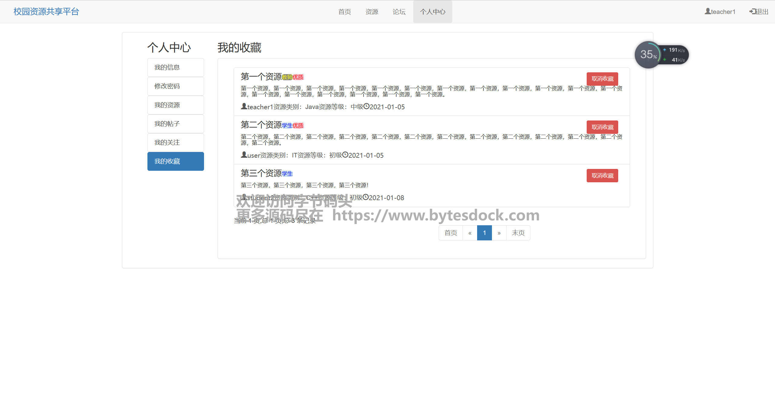The height and width of the screenshot is (416, 775).
Task: Go to next page with » button
Action: click(499, 233)
